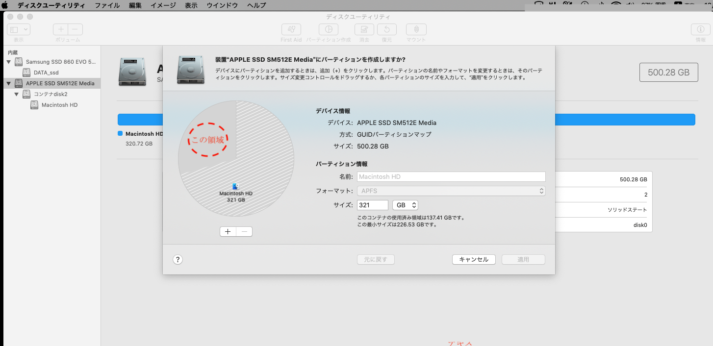The image size is (713, 346).
Task: Open the view (表示) sidebar dropdown
Action: coord(19,29)
